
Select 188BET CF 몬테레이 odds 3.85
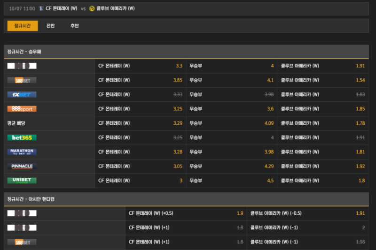tap(178, 80)
